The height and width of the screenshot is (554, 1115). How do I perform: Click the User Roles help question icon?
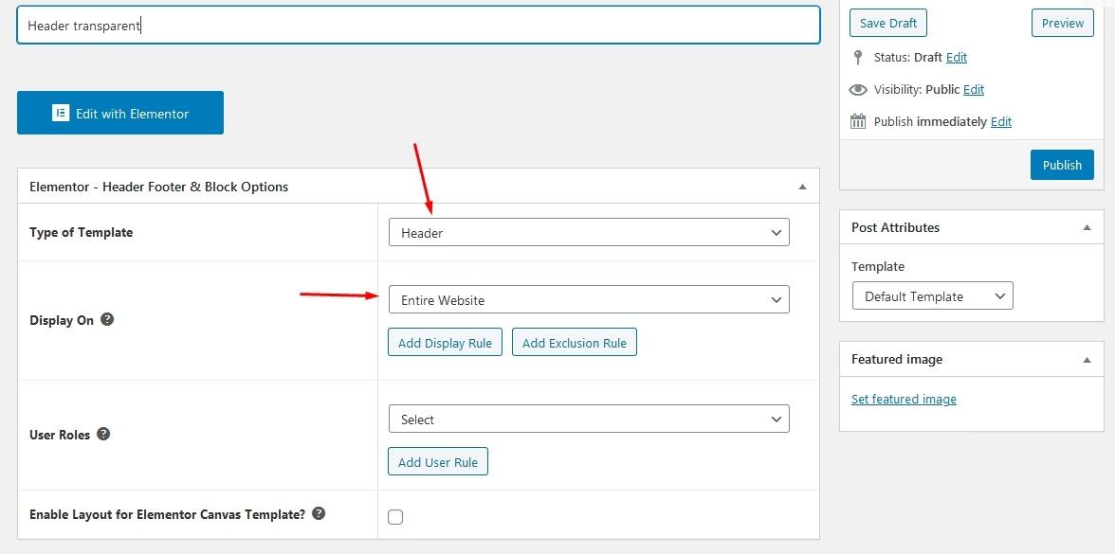104,435
